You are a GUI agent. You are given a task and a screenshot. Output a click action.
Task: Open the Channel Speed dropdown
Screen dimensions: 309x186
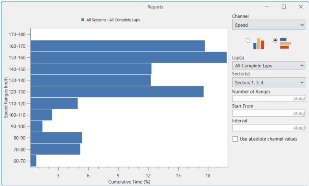(x=269, y=25)
